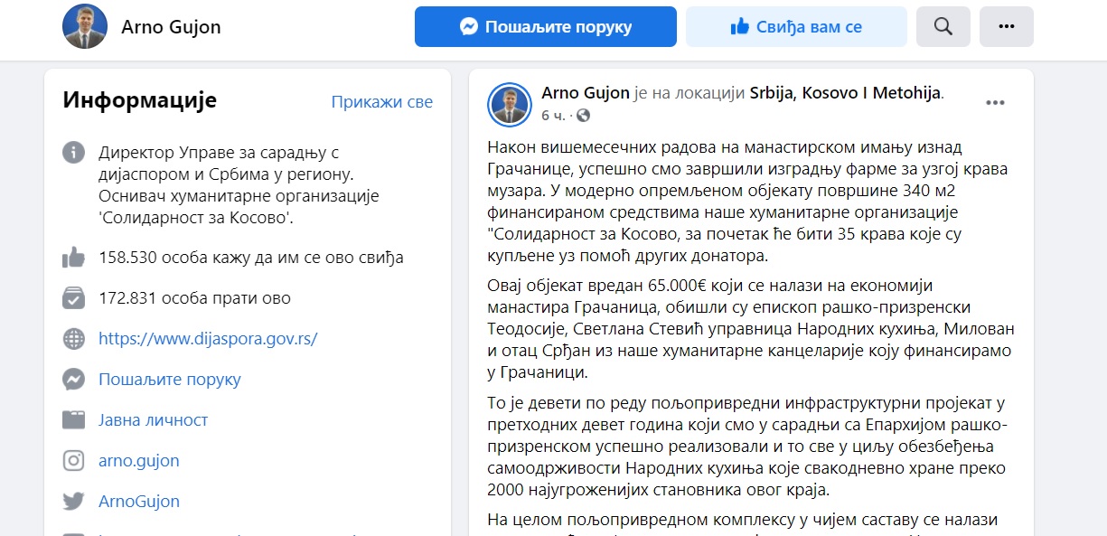The height and width of the screenshot is (536, 1107).
Task: Open the three-dot page options menu
Action: coord(1007,26)
